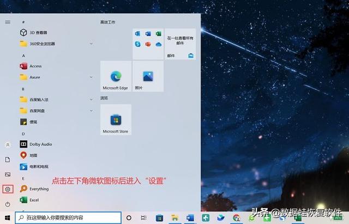349x224 pixels.
Task: Open Task View on the taskbar
Action: pyautogui.click(x=144, y=218)
